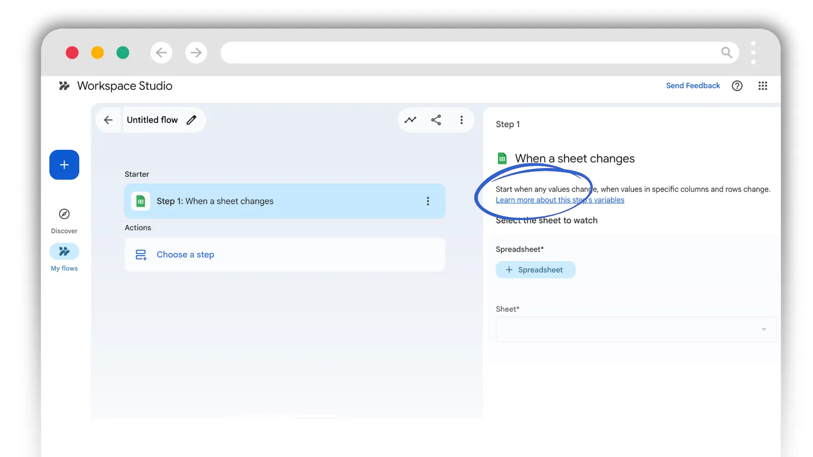Screen dimensions: 813x457
Task: Click Choose a step action
Action: click(185, 255)
